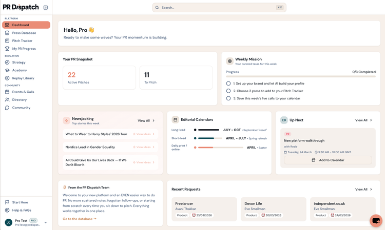The image size is (385, 230).
Task: Click the Editorial Calendars calendar icon
Action: [176, 119]
